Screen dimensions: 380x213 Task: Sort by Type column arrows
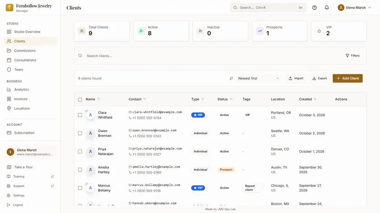[202, 99]
